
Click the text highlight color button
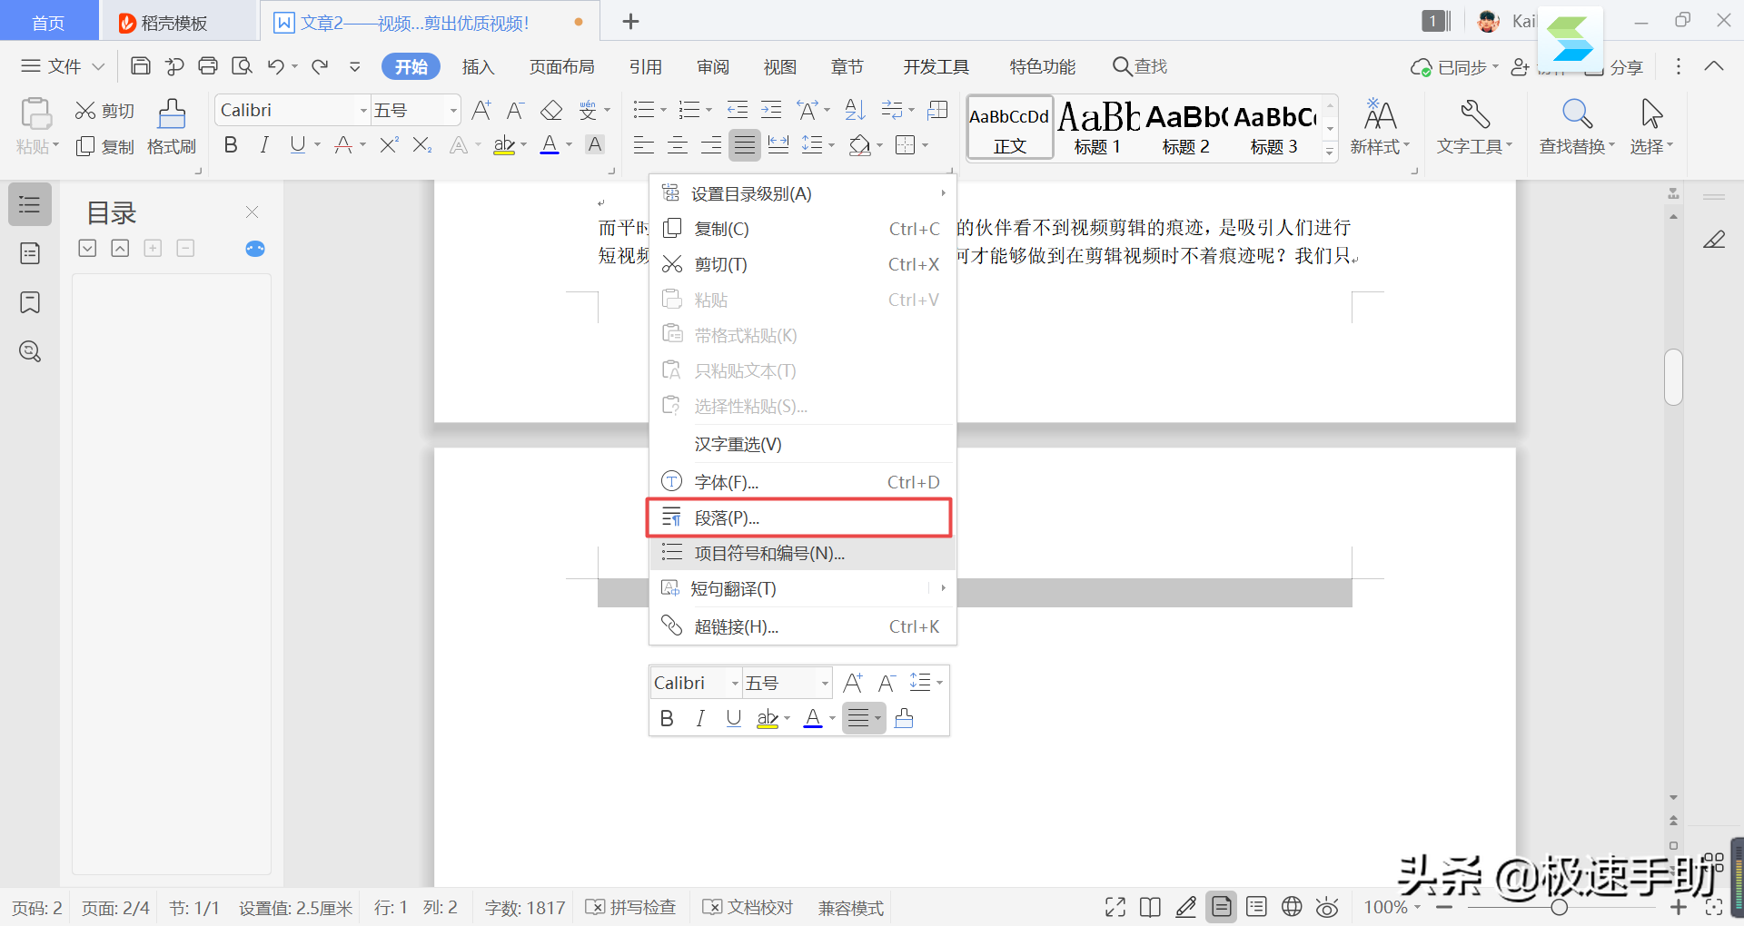(504, 144)
